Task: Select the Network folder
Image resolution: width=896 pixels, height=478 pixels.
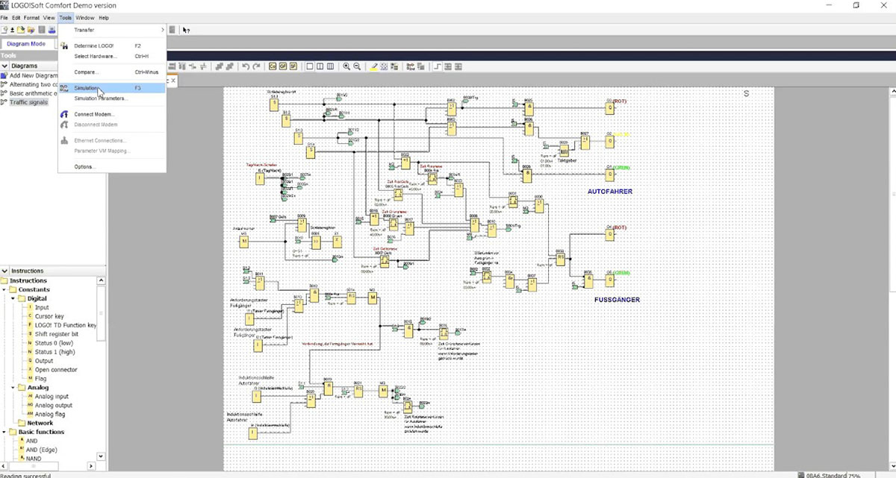Action: [x=40, y=423]
